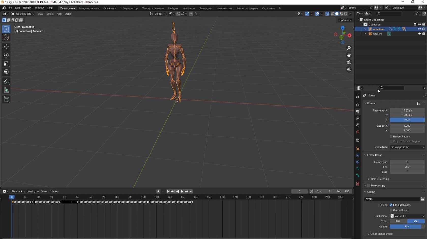Screen dimensions: 427x239
Task: Expand the Color Management section
Action: pyautogui.click(x=381, y=234)
